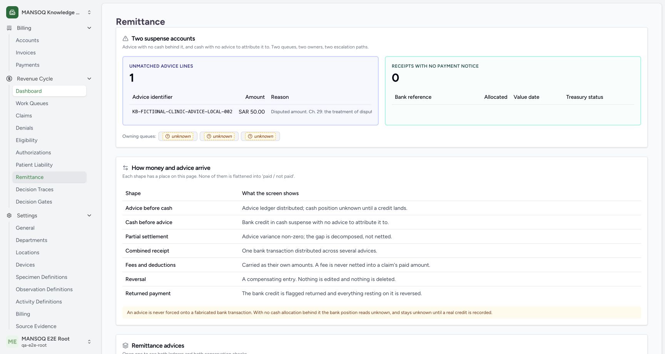Click the SAR 50.00 amount cell

252,112
